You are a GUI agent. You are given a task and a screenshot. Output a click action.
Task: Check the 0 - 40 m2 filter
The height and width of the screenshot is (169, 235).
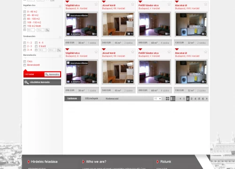24,12
